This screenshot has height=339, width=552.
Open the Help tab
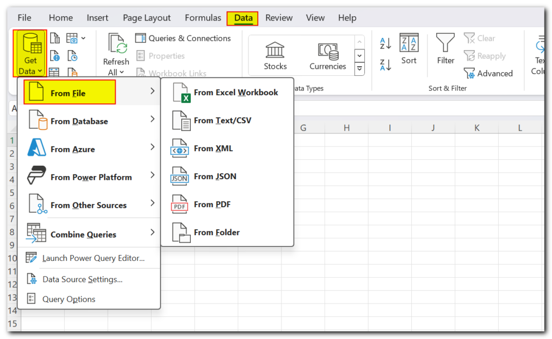pos(347,18)
